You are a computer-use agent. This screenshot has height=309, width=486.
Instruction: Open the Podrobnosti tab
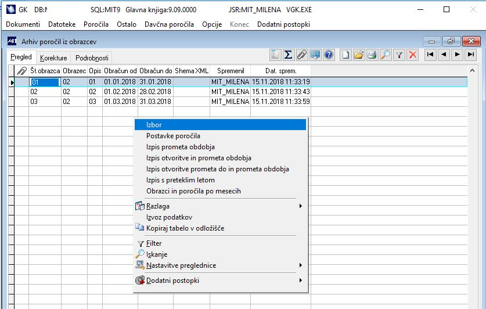coord(92,58)
